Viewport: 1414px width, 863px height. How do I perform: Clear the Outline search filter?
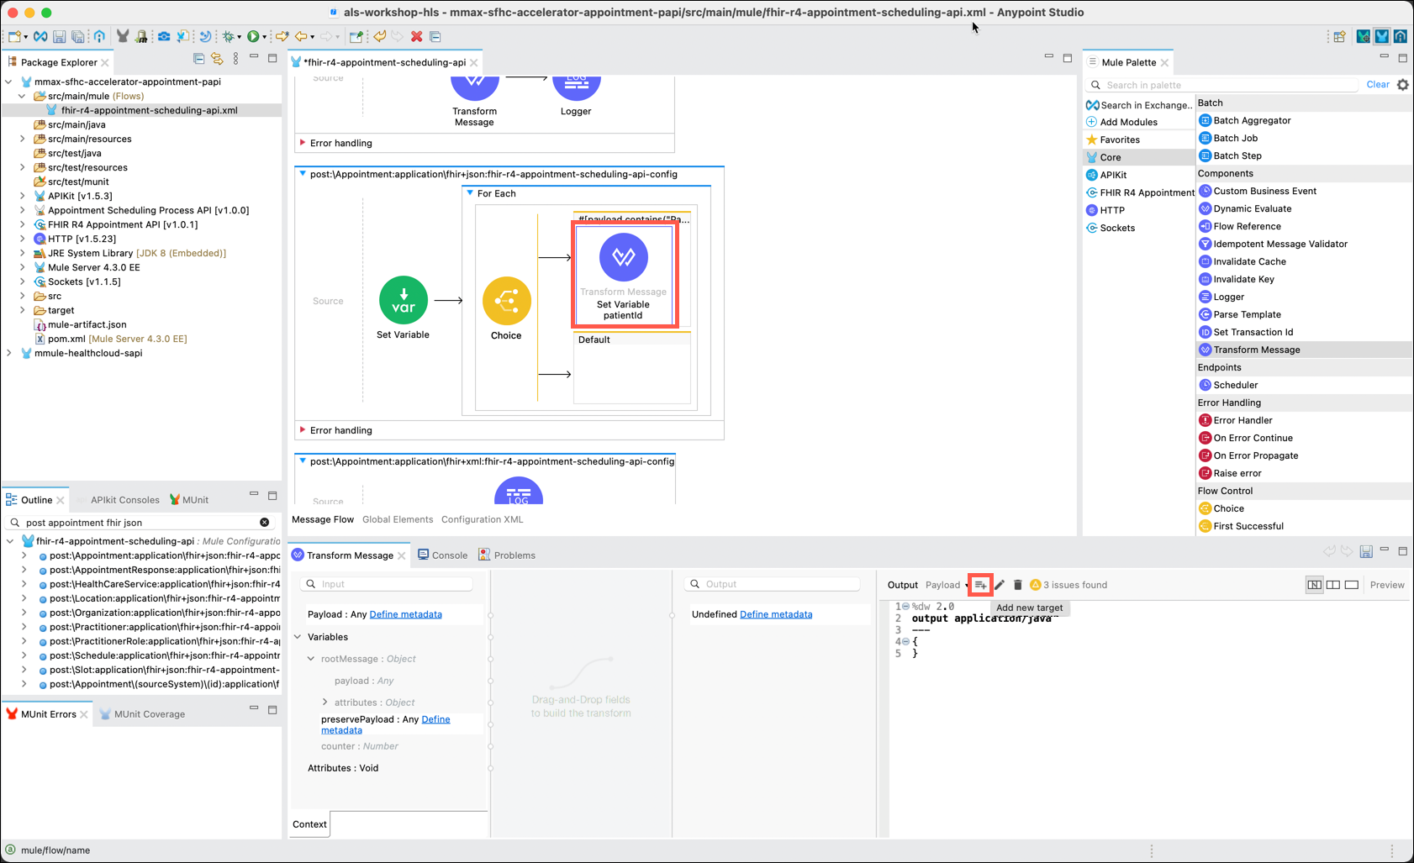click(x=264, y=523)
